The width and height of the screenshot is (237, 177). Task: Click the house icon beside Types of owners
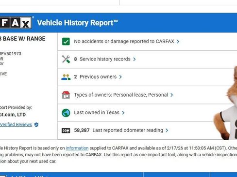pyautogui.click(x=66, y=95)
